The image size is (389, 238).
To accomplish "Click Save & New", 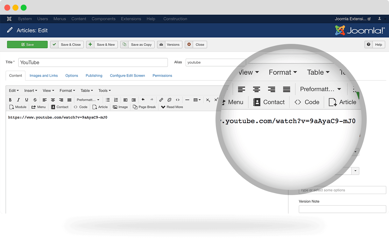I will (102, 45).
